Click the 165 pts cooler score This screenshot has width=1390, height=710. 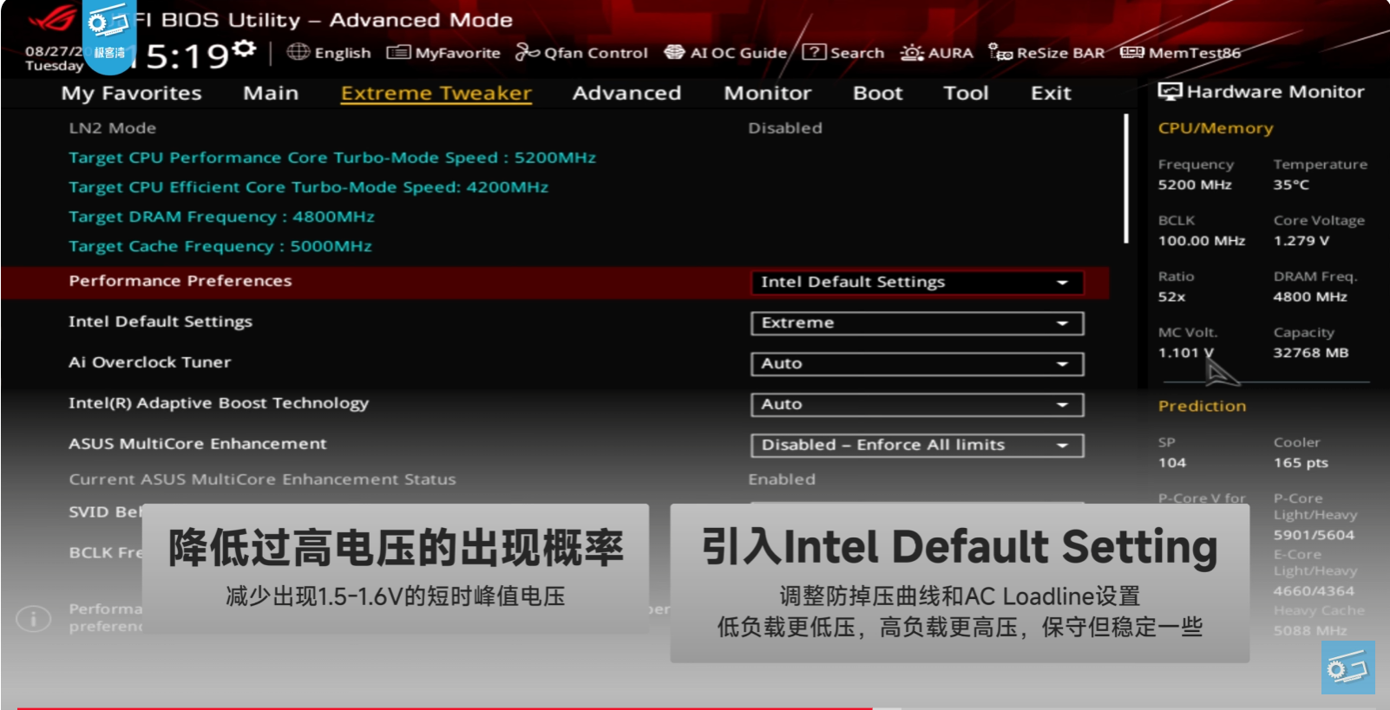(1301, 463)
